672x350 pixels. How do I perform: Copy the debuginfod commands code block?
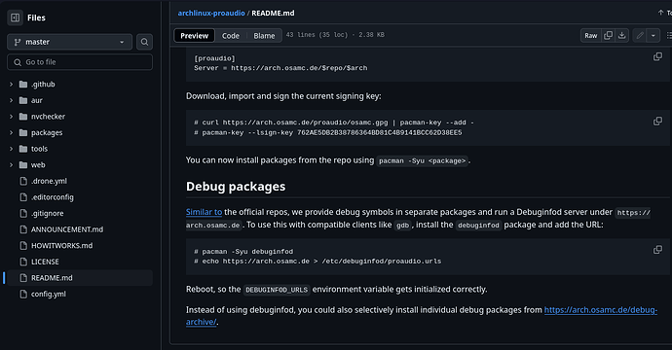tap(657, 250)
